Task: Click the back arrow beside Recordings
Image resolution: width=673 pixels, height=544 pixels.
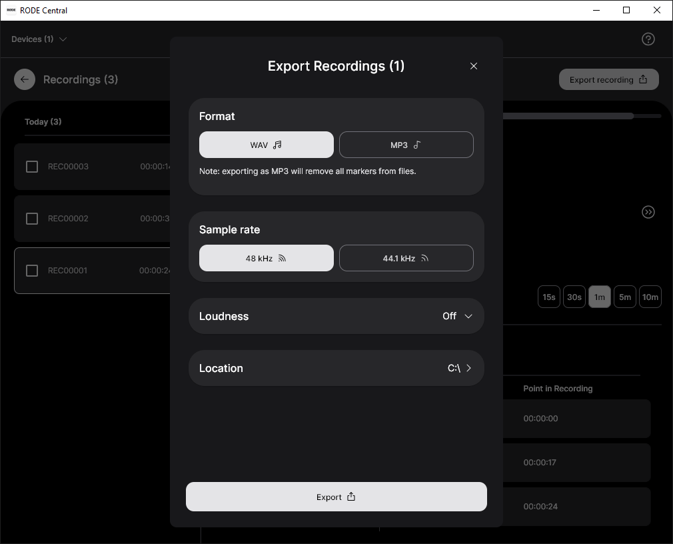Action: pos(25,79)
